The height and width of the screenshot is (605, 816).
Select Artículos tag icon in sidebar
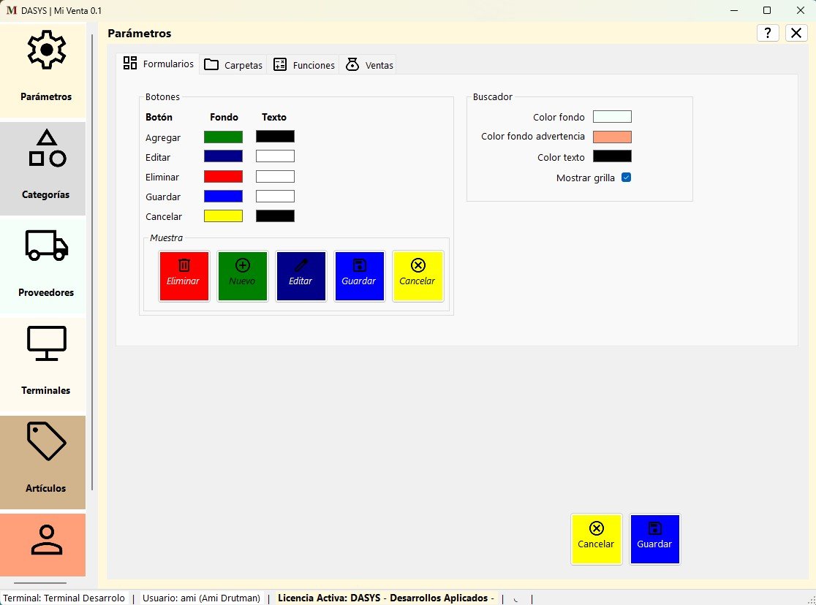coord(46,441)
